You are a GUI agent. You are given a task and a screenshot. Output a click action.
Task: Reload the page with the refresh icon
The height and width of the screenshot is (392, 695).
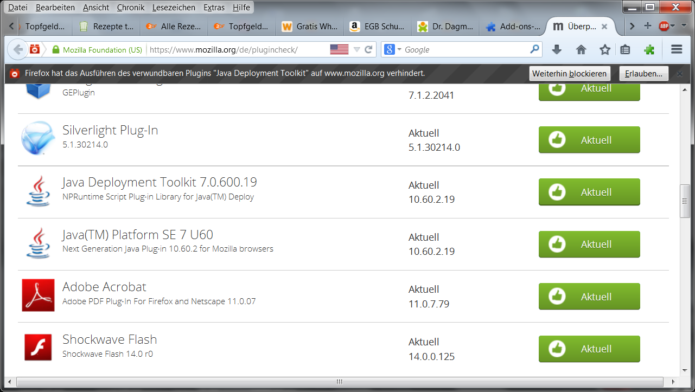pyautogui.click(x=368, y=49)
